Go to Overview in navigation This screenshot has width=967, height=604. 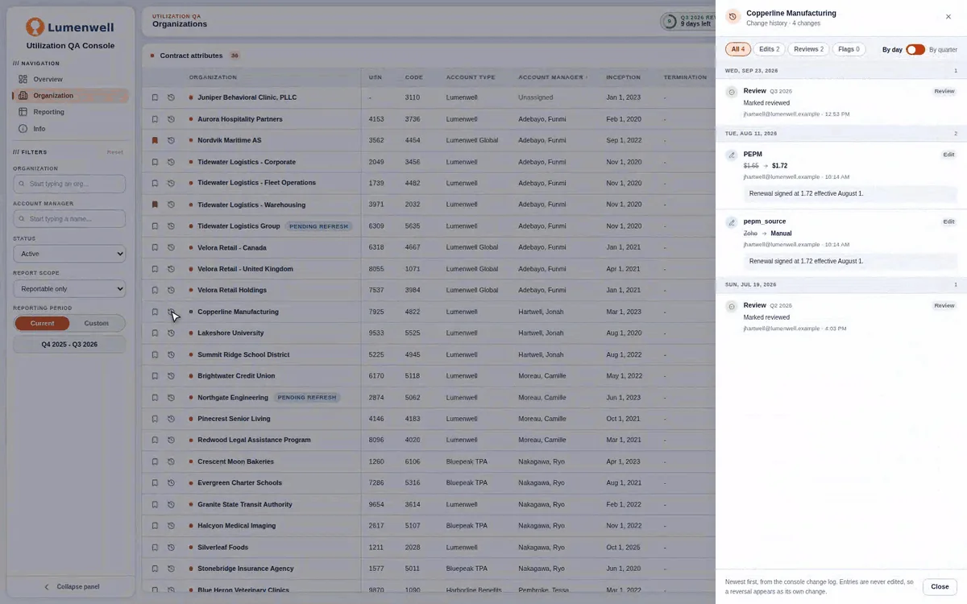69,79
